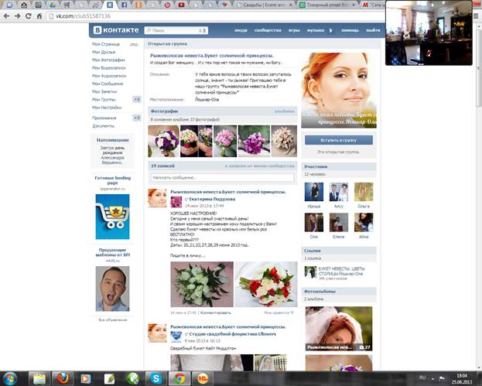
Task: Open Мои Фотографии in sidebar
Action: pyautogui.click(x=108, y=60)
